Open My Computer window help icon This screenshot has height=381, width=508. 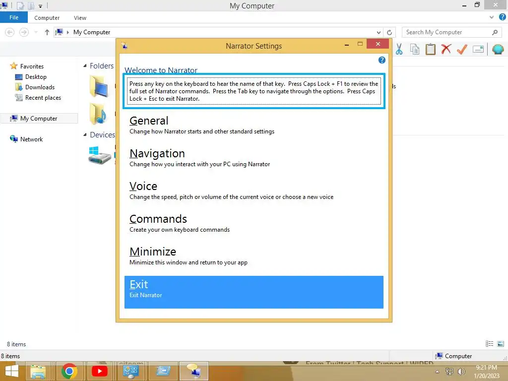502,17
